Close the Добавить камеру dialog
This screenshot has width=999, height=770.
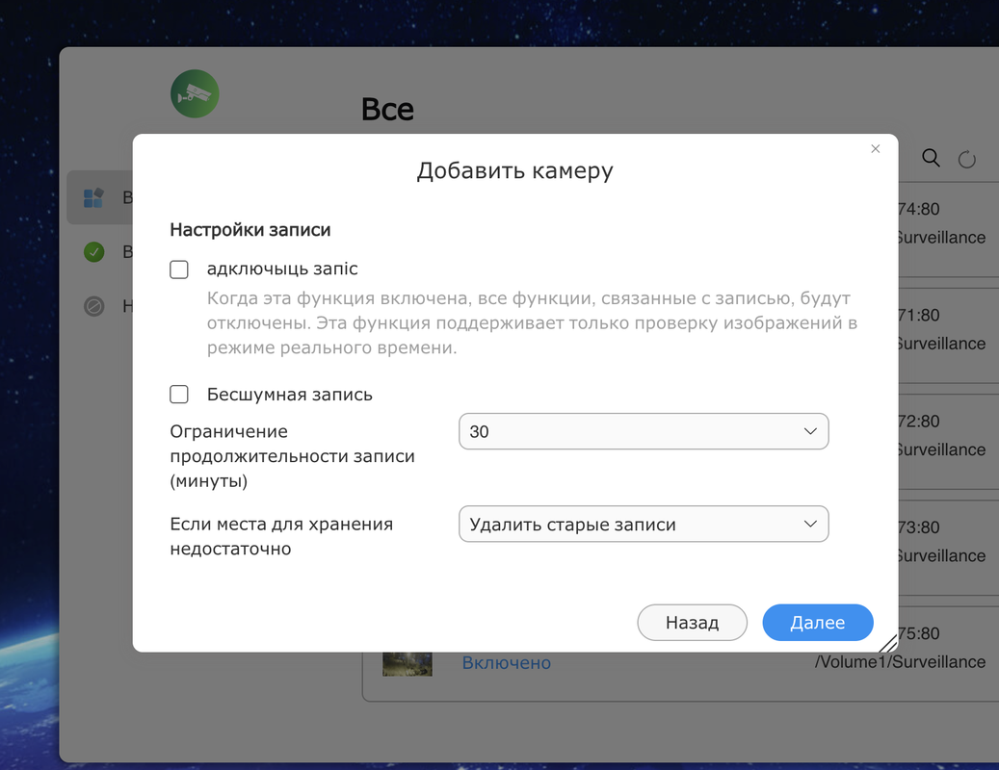click(876, 149)
